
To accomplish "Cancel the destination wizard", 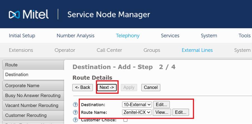I will (x=151, y=87).
